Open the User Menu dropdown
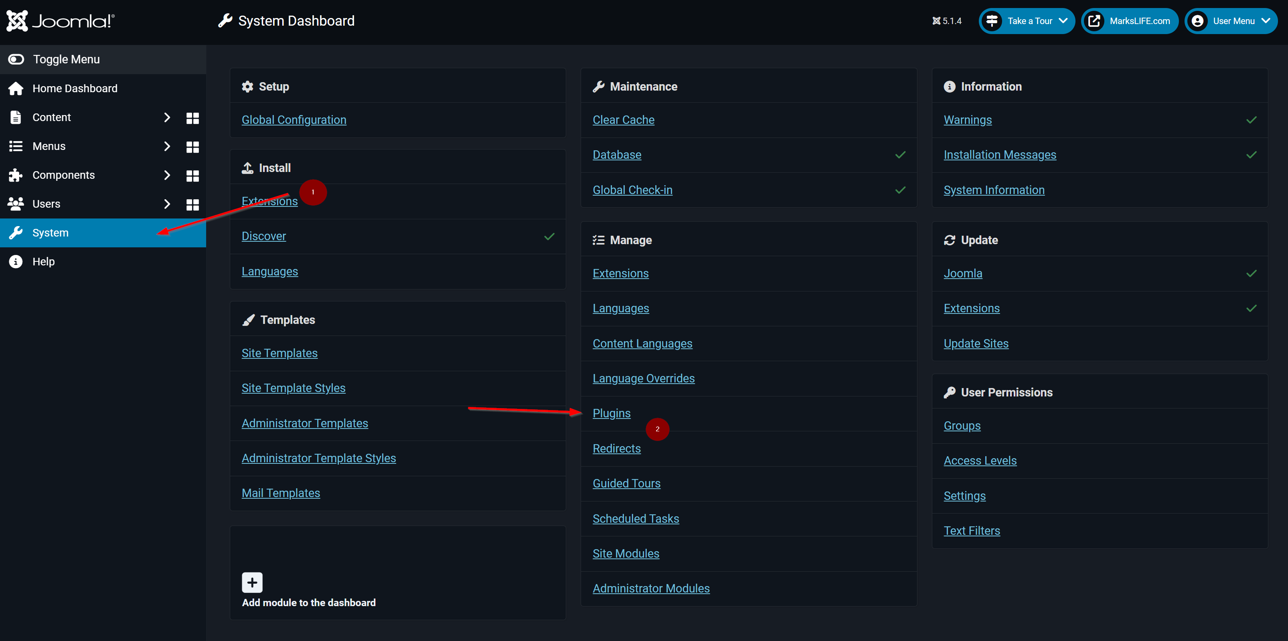 1231,21
